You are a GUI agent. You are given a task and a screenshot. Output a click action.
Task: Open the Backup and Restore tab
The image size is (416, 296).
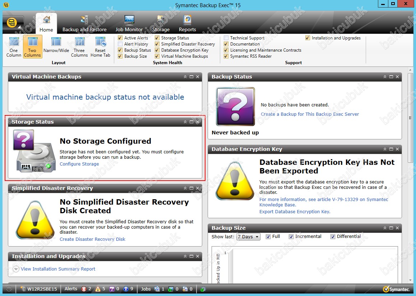point(84,23)
